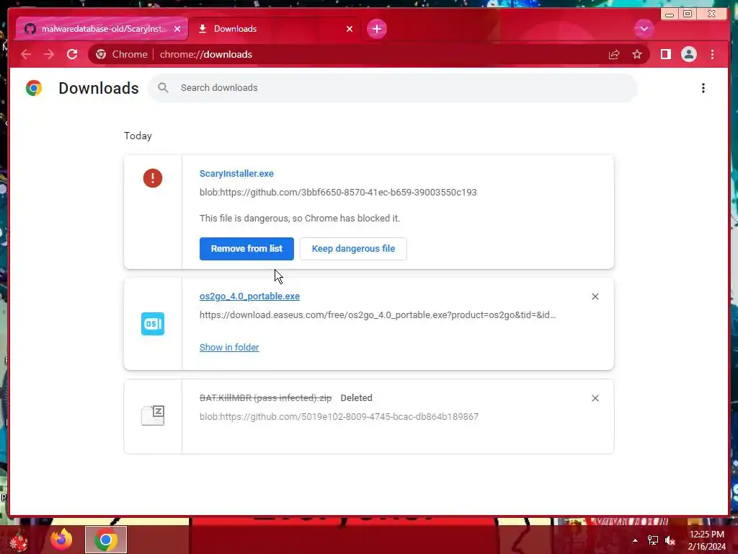Click the os2go file icon
This screenshot has height=554, width=738.
click(153, 324)
